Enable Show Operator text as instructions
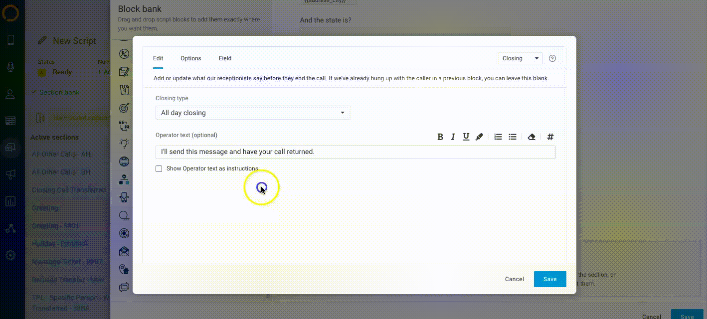This screenshot has height=319, width=707. [x=159, y=169]
